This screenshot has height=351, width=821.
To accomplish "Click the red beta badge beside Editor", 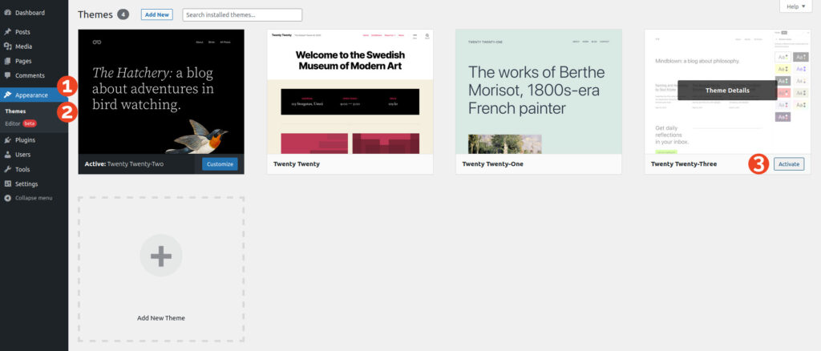I will pos(30,124).
